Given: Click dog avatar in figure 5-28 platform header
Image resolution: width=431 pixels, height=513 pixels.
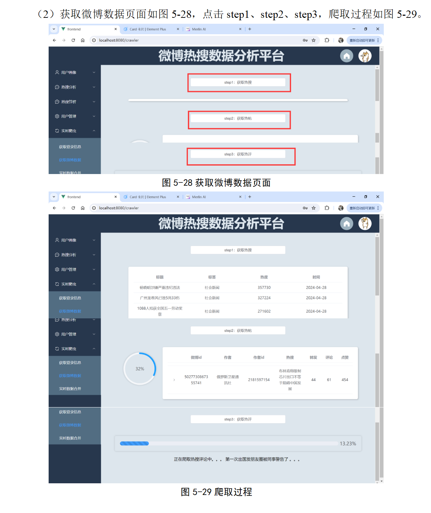Looking at the screenshot, I should tap(365, 56).
